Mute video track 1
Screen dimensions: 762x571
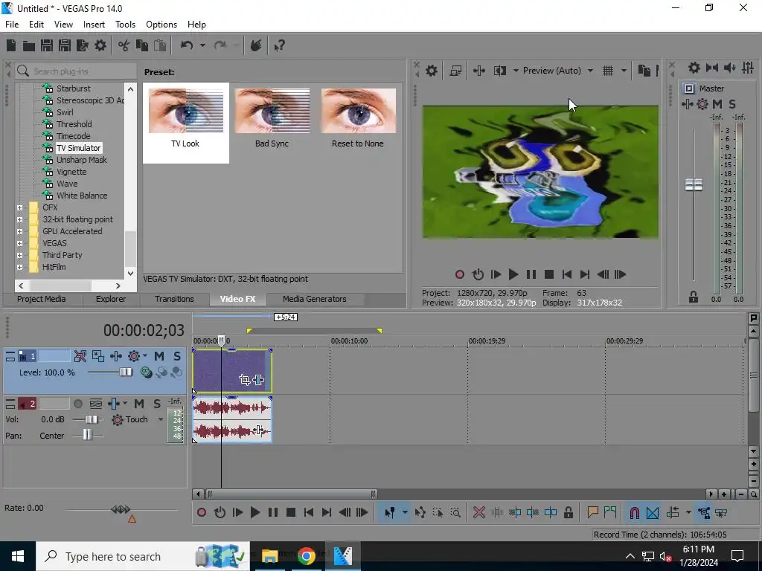[x=159, y=356]
